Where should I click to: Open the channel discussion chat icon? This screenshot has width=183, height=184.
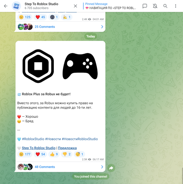(x=145, y=6)
